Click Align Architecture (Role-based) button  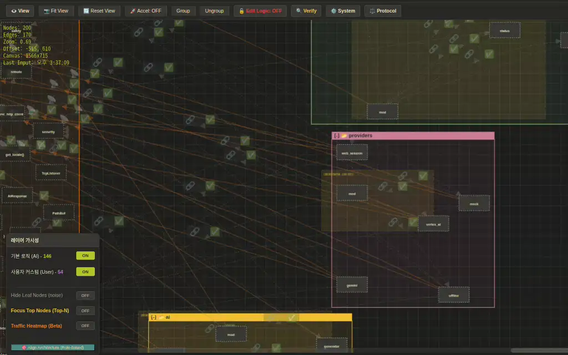[x=53, y=347]
